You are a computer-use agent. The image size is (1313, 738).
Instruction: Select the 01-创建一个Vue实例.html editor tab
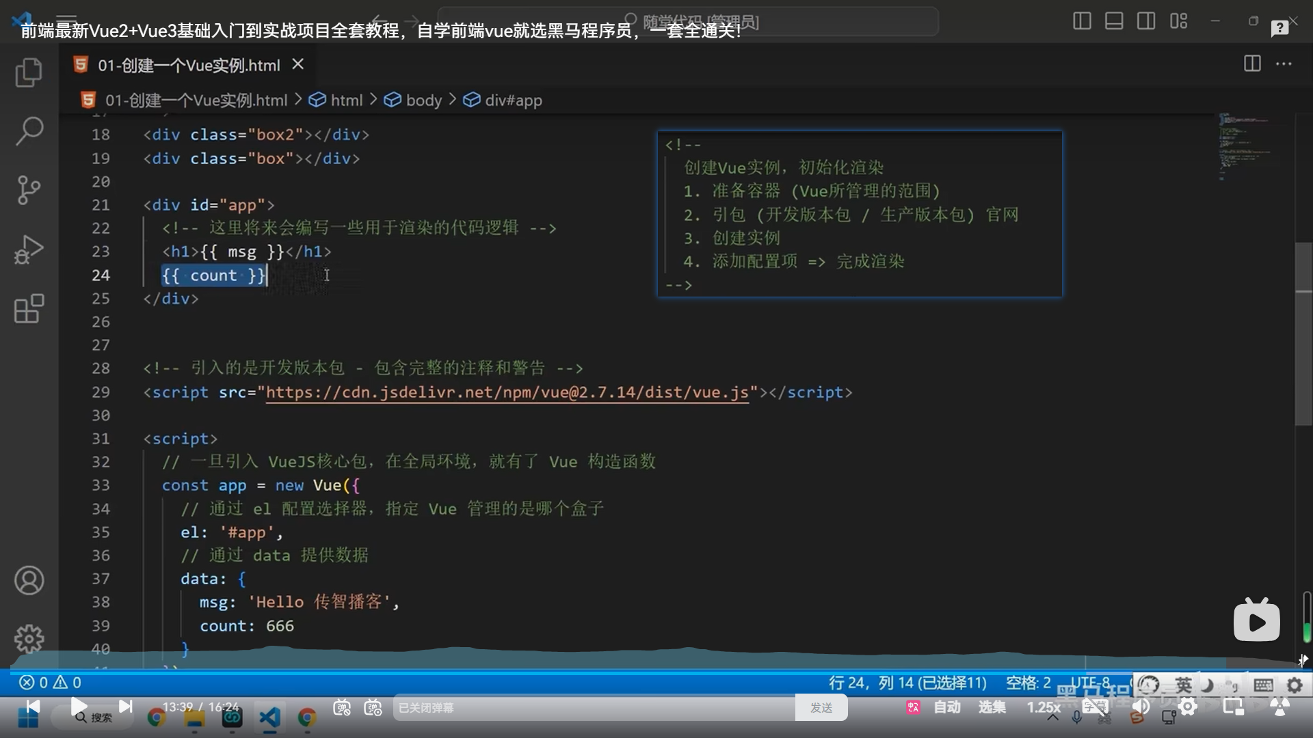click(x=188, y=66)
